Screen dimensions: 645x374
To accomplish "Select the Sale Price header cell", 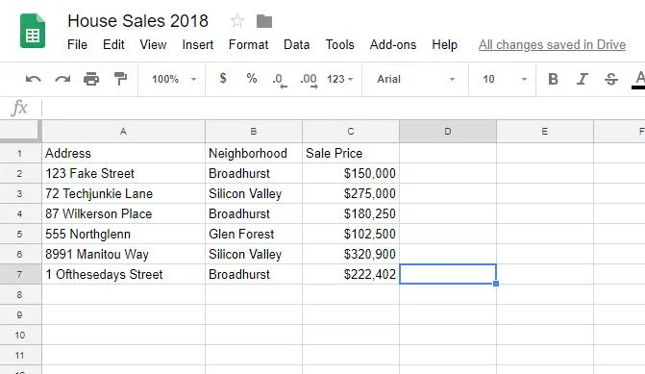I will point(351,153).
